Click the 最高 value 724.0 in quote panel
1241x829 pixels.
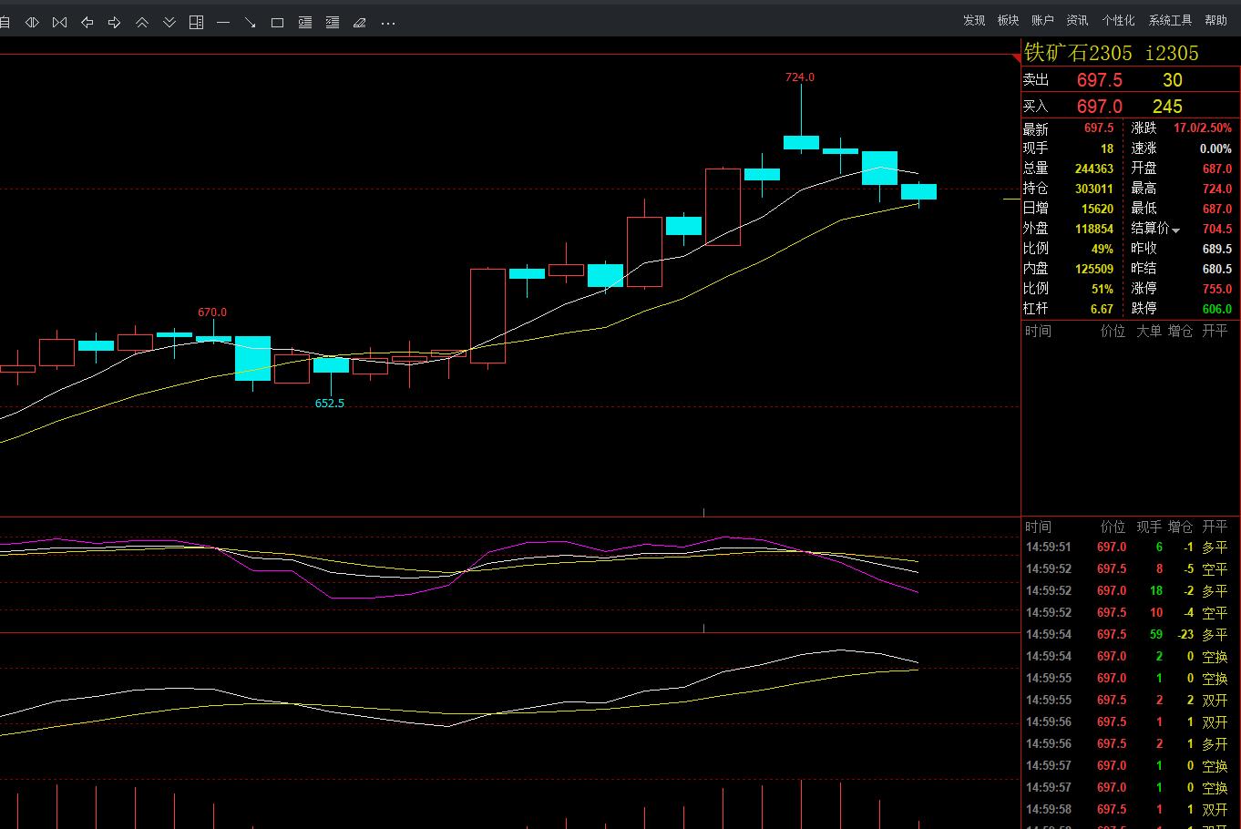[x=1217, y=189]
